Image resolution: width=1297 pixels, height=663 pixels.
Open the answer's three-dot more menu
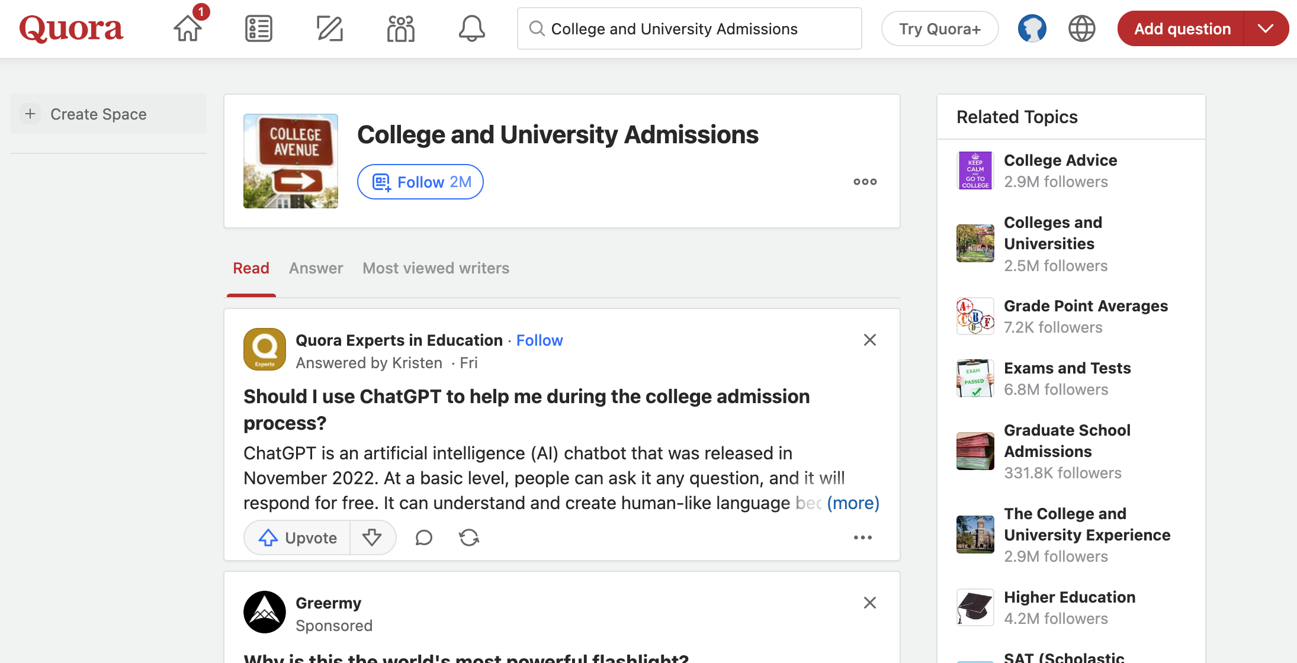(862, 538)
